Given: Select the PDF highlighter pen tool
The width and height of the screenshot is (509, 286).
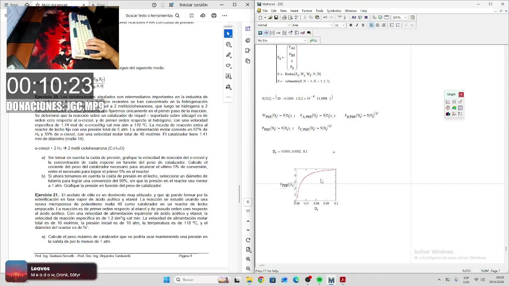Looking at the screenshot, I should (228, 55).
